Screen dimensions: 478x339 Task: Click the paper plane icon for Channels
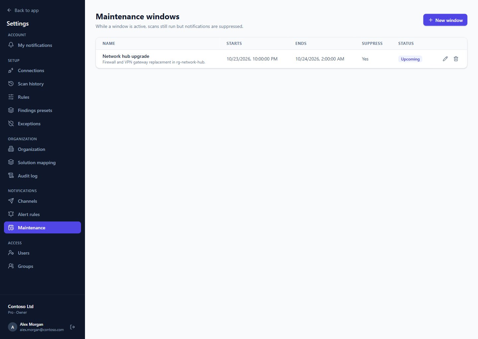[x=11, y=201]
